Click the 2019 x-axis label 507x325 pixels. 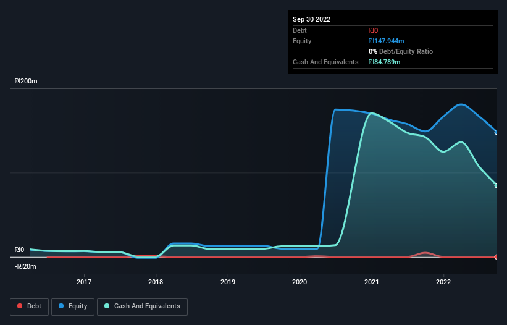(228, 282)
